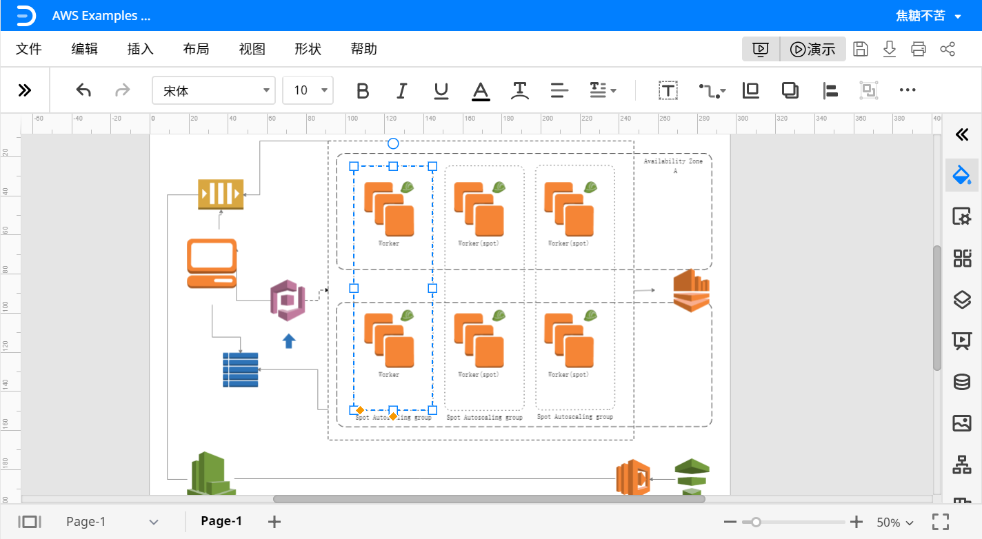Image resolution: width=982 pixels, height=539 pixels.
Task: Open the font family dropdown 宋体
Action: (214, 90)
